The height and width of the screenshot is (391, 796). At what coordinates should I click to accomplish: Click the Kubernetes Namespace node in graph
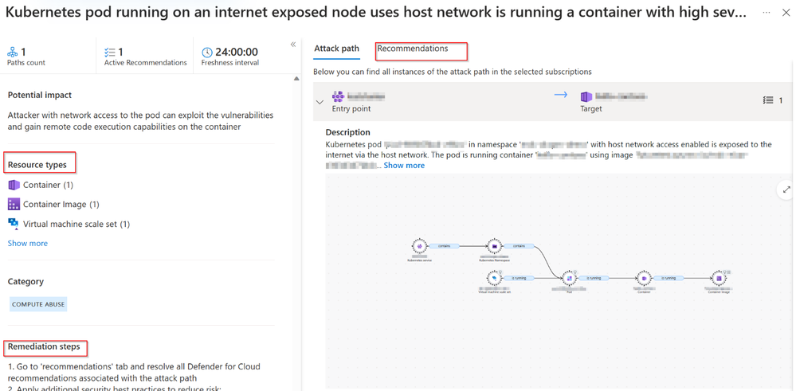tap(495, 246)
